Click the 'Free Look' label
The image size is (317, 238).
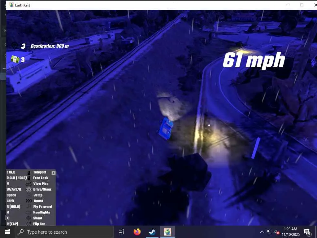tap(41, 178)
